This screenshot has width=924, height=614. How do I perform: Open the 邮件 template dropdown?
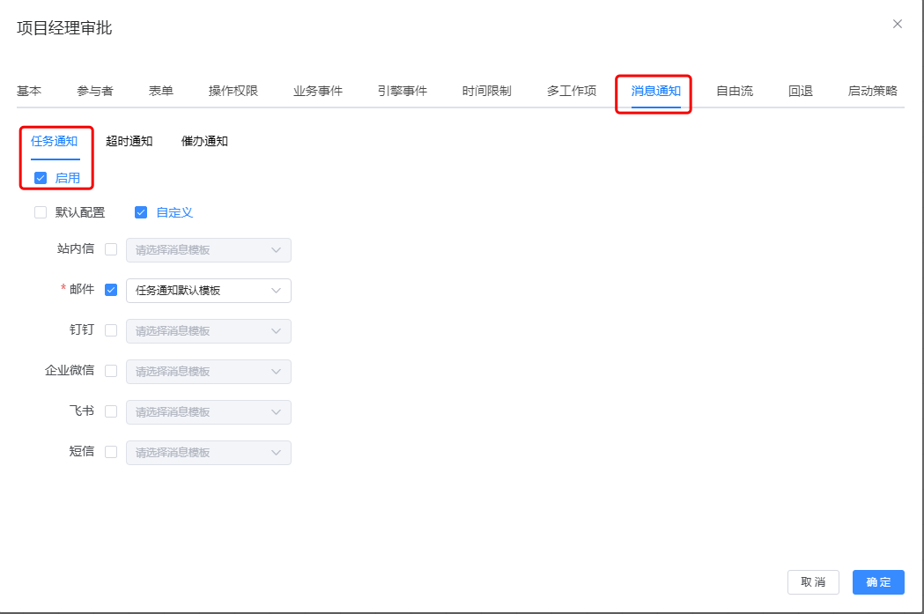click(208, 291)
